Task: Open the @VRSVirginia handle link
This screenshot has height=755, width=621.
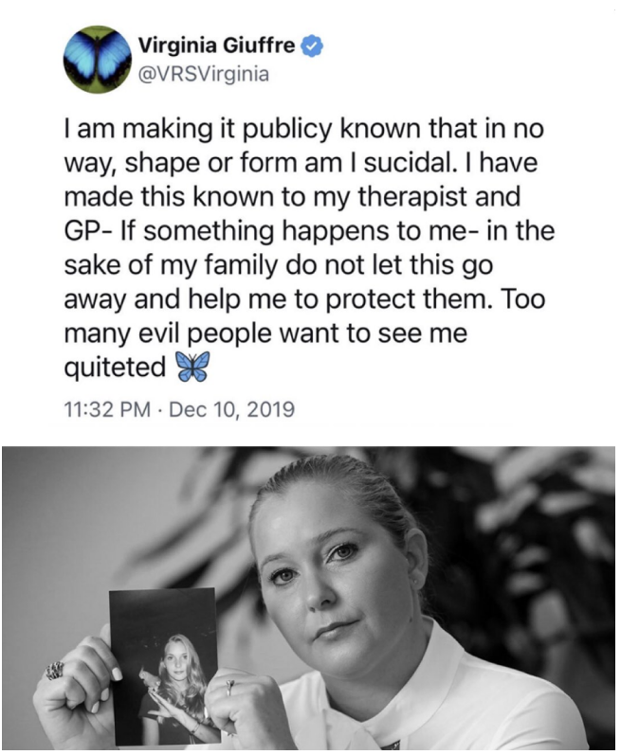Action: click(203, 75)
